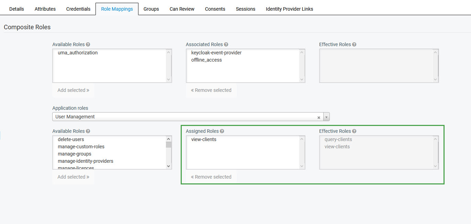Open the Sessions tab
Screen dimensions: 471x224
click(x=245, y=9)
